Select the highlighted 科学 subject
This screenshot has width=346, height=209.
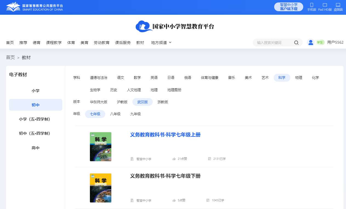click(x=282, y=78)
